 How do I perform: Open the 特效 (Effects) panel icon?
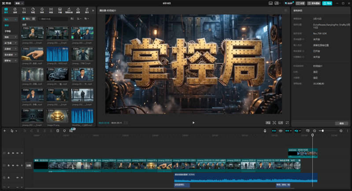[x=42, y=10]
